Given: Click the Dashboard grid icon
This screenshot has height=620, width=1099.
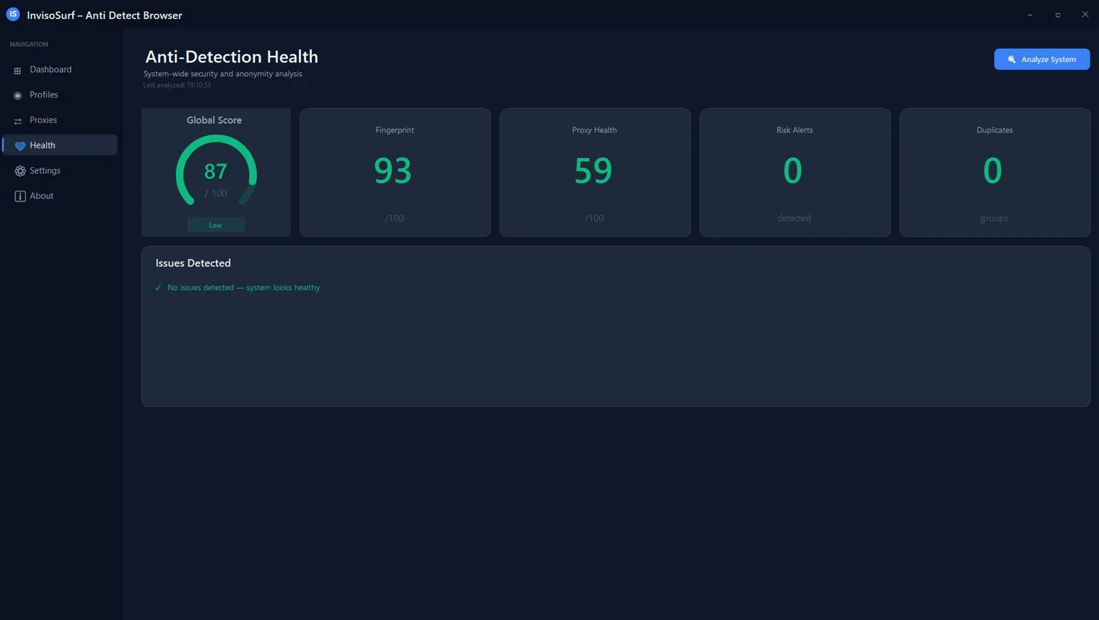Looking at the screenshot, I should point(18,70).
